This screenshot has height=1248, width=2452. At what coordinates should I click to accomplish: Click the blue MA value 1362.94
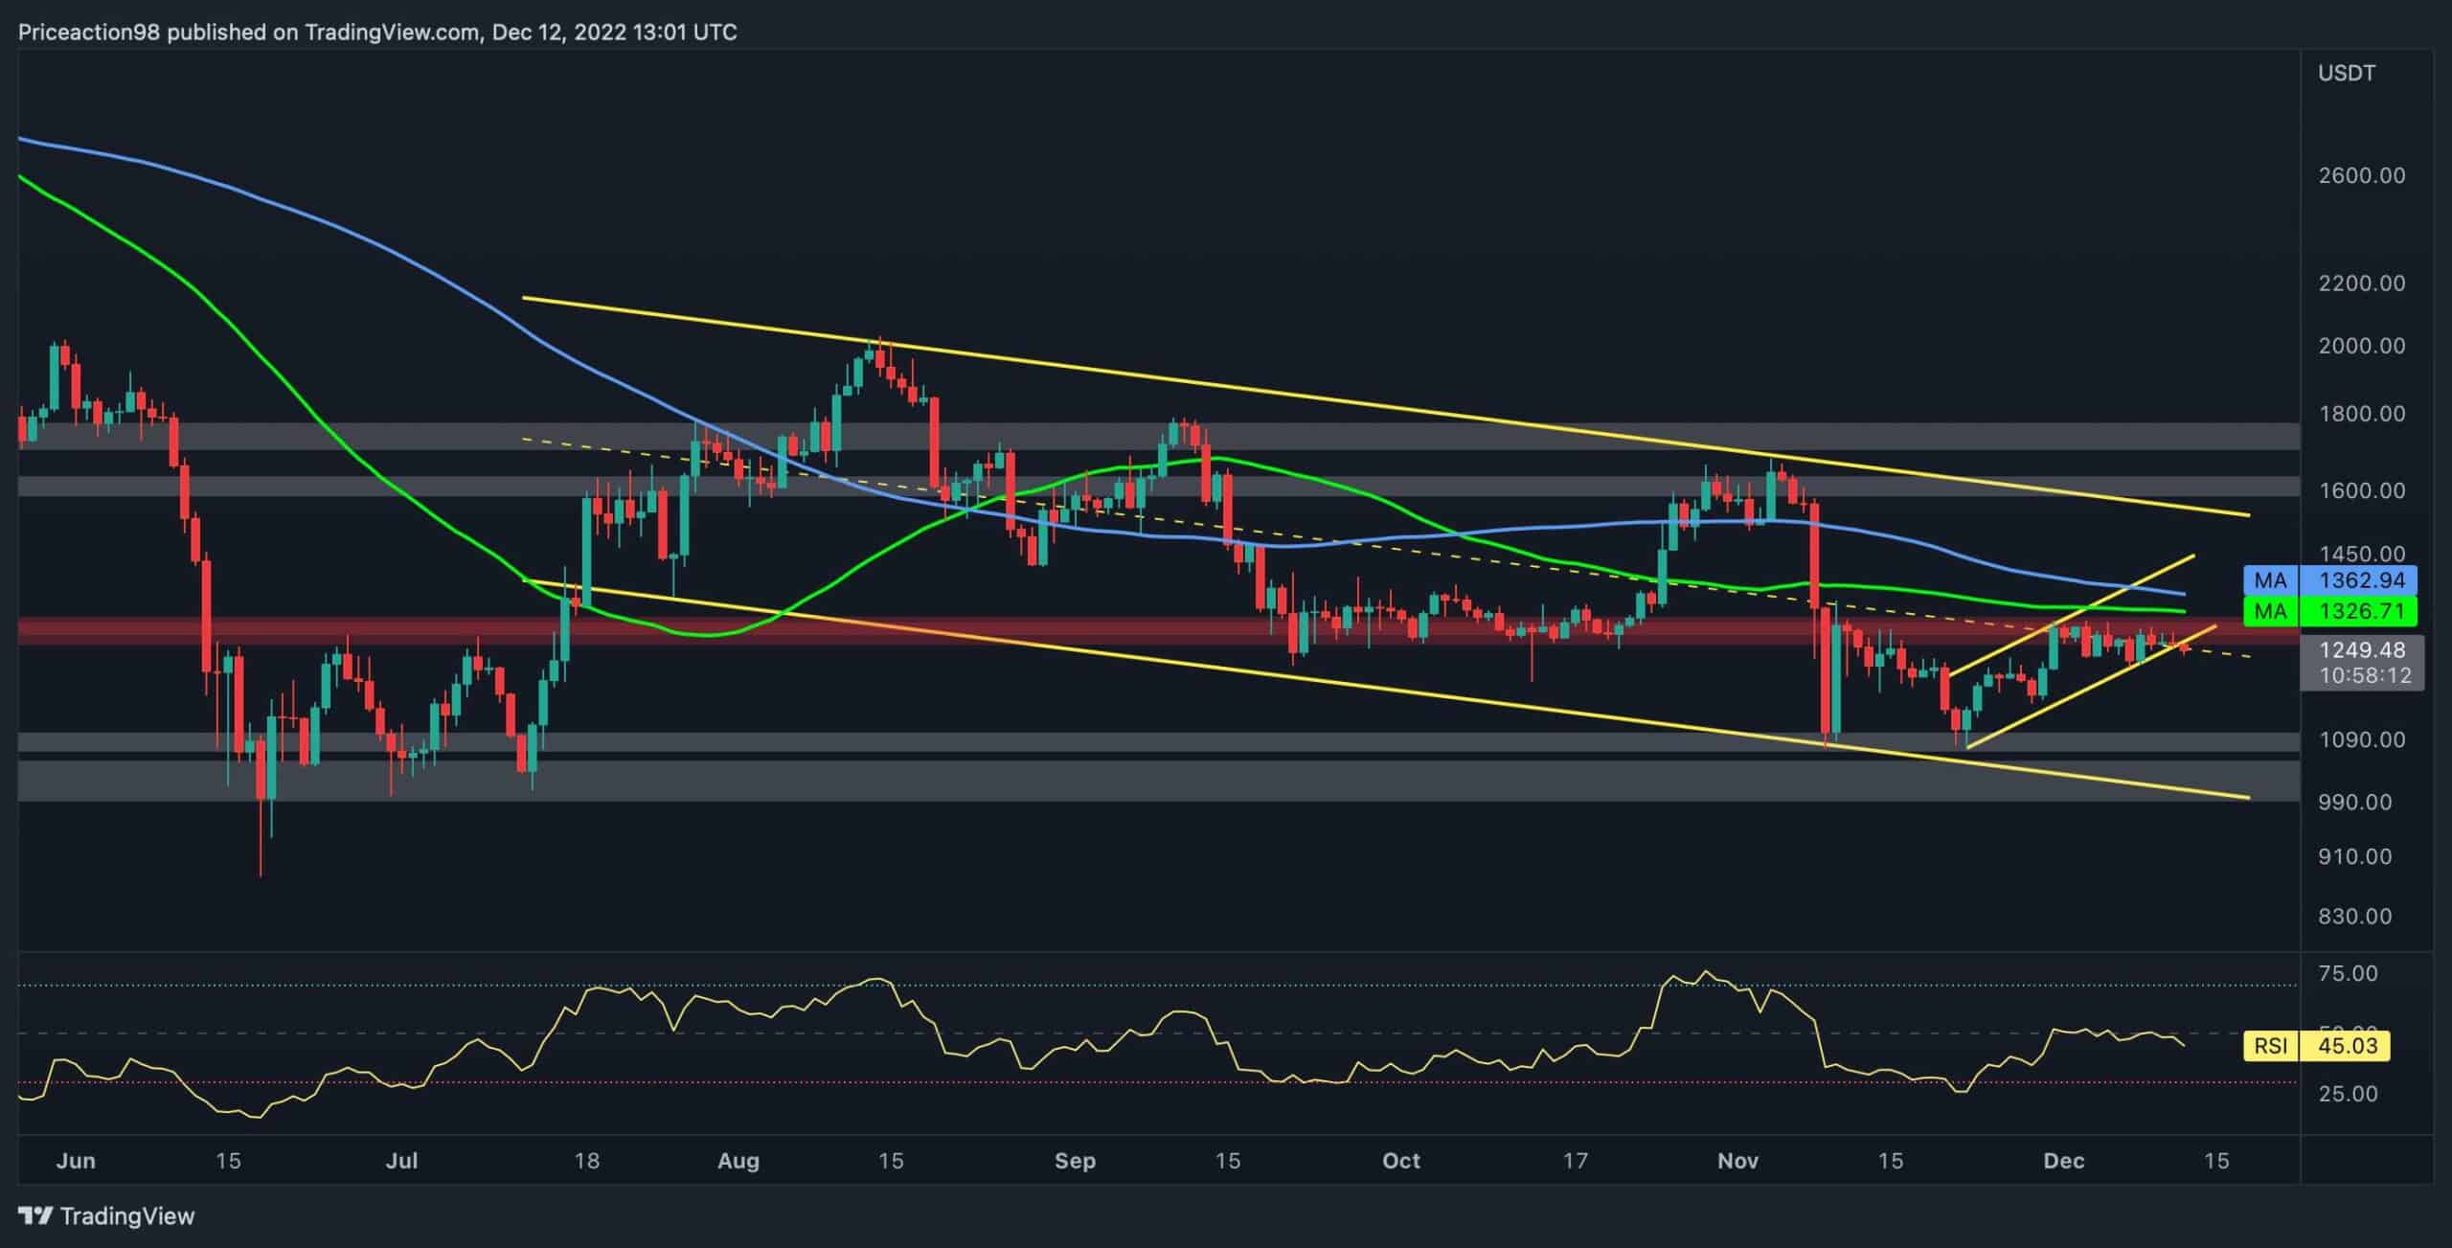(2359, 580)
